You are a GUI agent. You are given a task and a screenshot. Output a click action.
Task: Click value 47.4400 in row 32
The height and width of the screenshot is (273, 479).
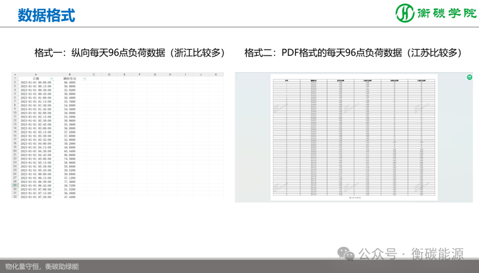tap(70, 197)
